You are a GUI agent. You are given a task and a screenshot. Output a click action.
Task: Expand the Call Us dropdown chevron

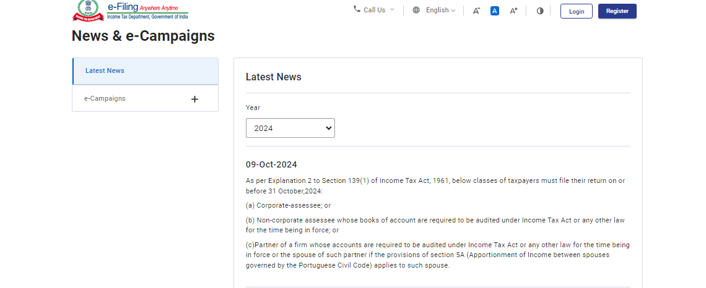[392, 10]
